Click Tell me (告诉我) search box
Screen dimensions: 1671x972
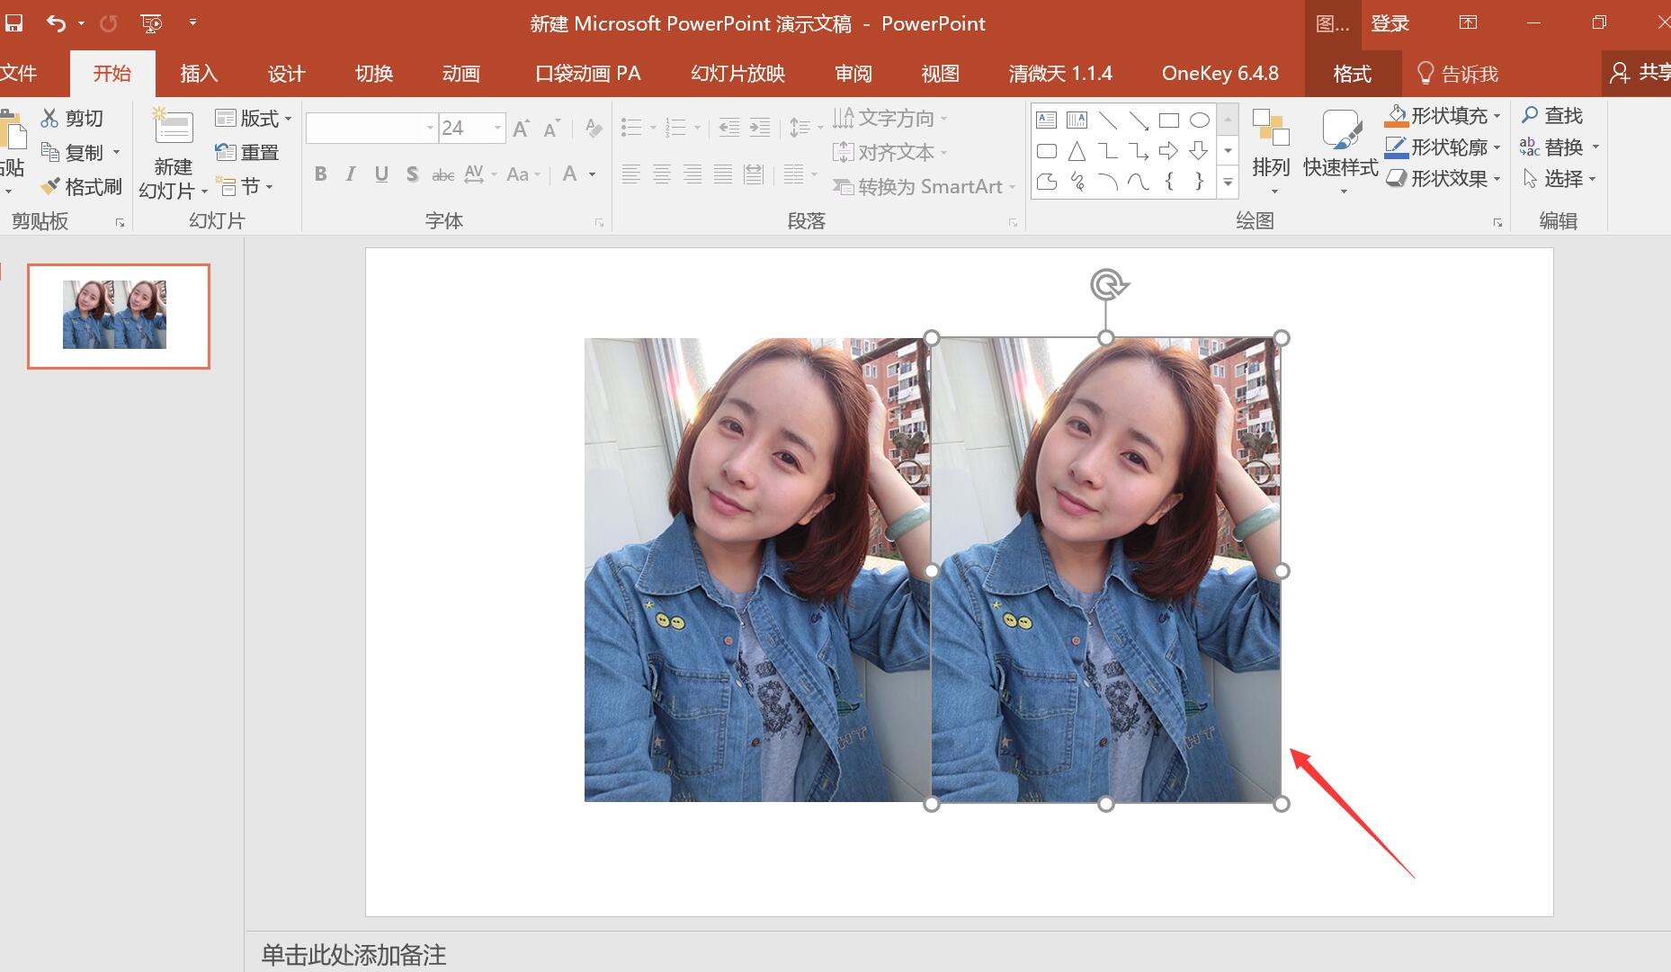(1458, 74)
